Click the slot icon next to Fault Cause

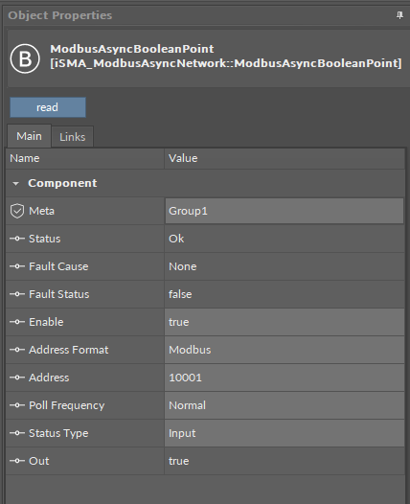tap(17, 266)
